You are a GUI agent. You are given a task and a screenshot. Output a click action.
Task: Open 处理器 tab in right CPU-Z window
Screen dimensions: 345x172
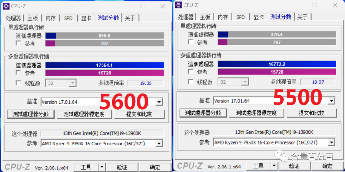186,17
